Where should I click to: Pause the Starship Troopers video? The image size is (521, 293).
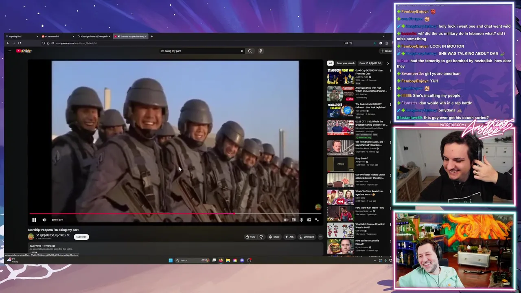point(34,220)
